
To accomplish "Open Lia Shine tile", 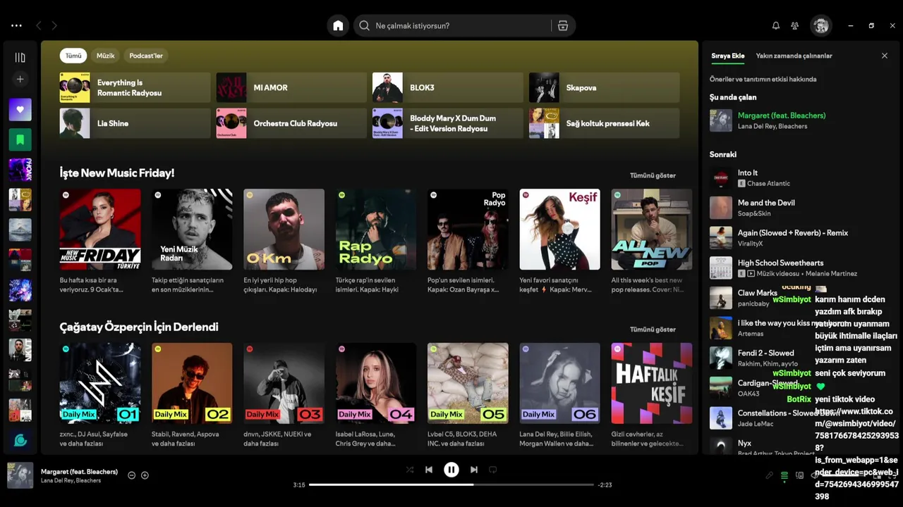I will click(135, 123).
